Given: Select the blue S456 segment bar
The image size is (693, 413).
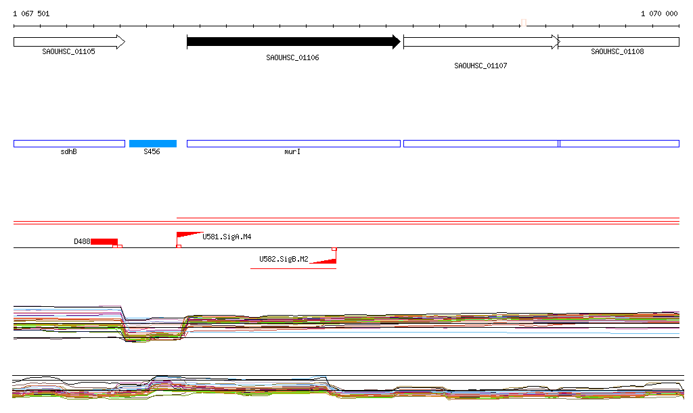Looking at the screenshot, I should [x=152, y=143].
